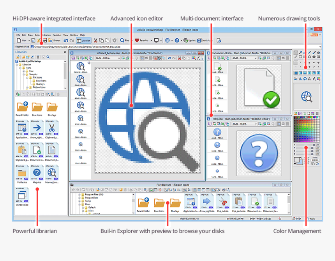Open the Edit menu

[24, 35]
